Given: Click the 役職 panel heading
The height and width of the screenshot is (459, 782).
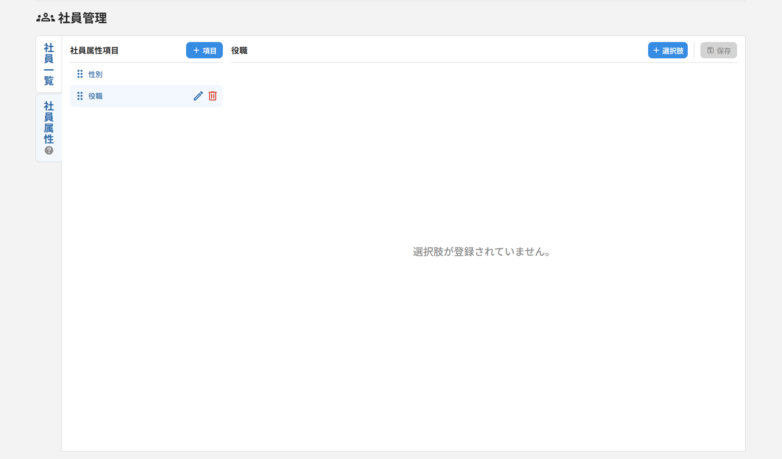Looking at the screenshot, I should point(239,50).
